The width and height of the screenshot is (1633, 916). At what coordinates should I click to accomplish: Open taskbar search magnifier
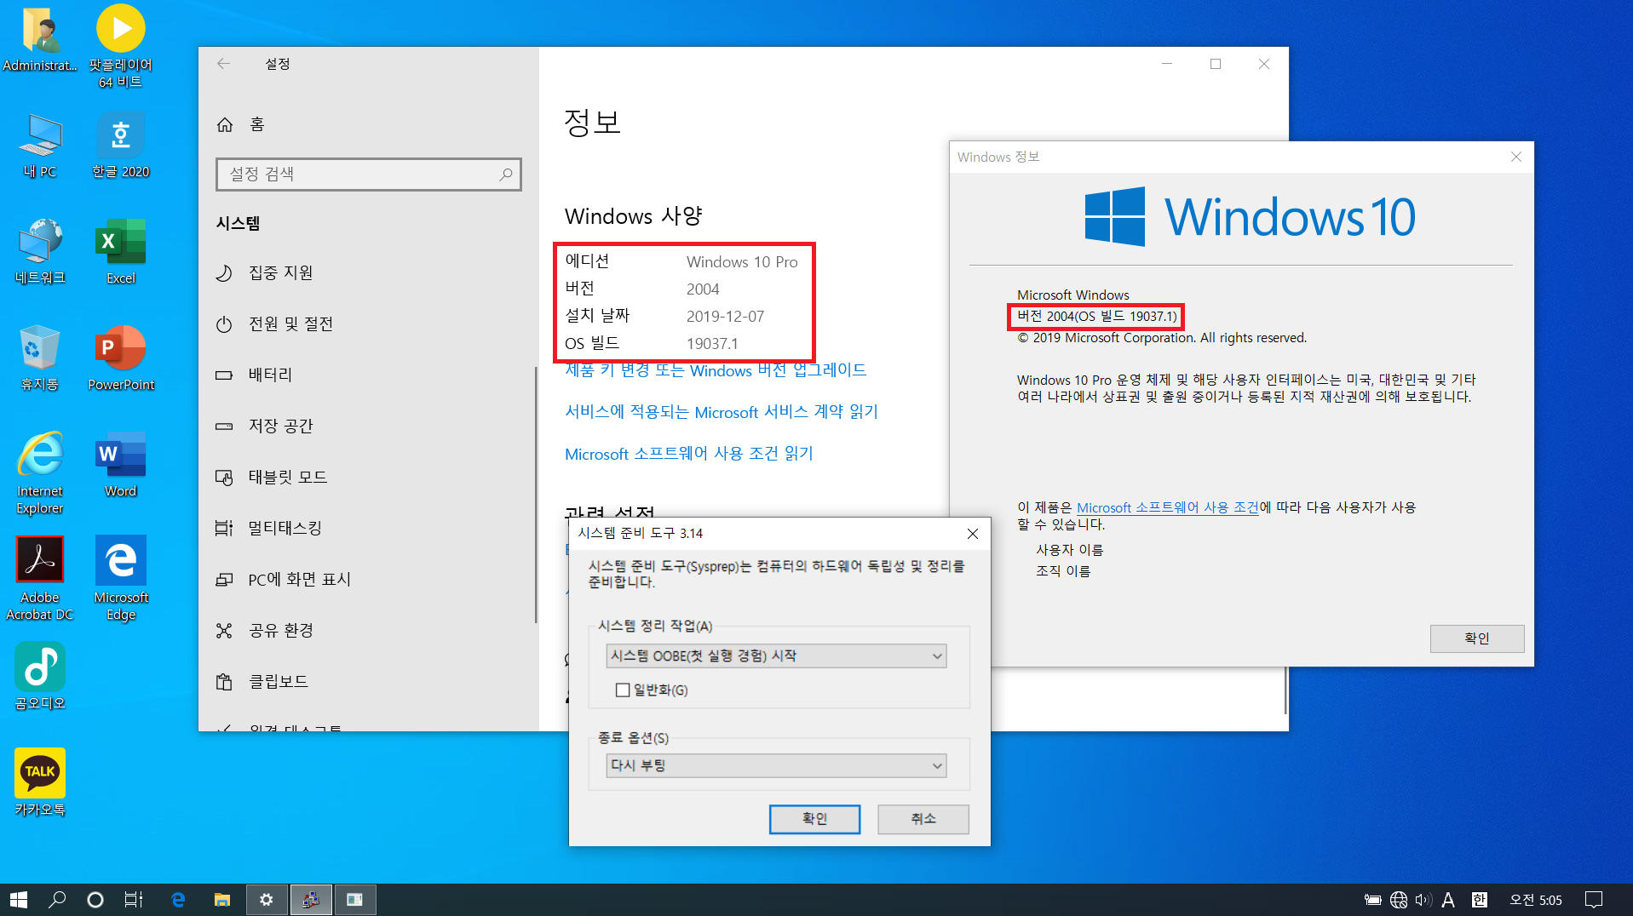point(57,900)
